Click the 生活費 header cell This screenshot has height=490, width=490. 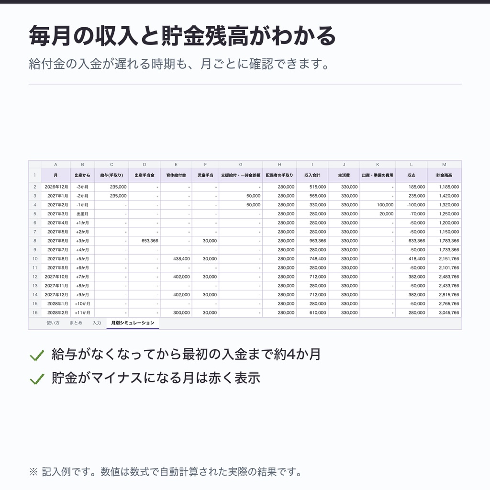pyautogui.click(x=344, y=175)
